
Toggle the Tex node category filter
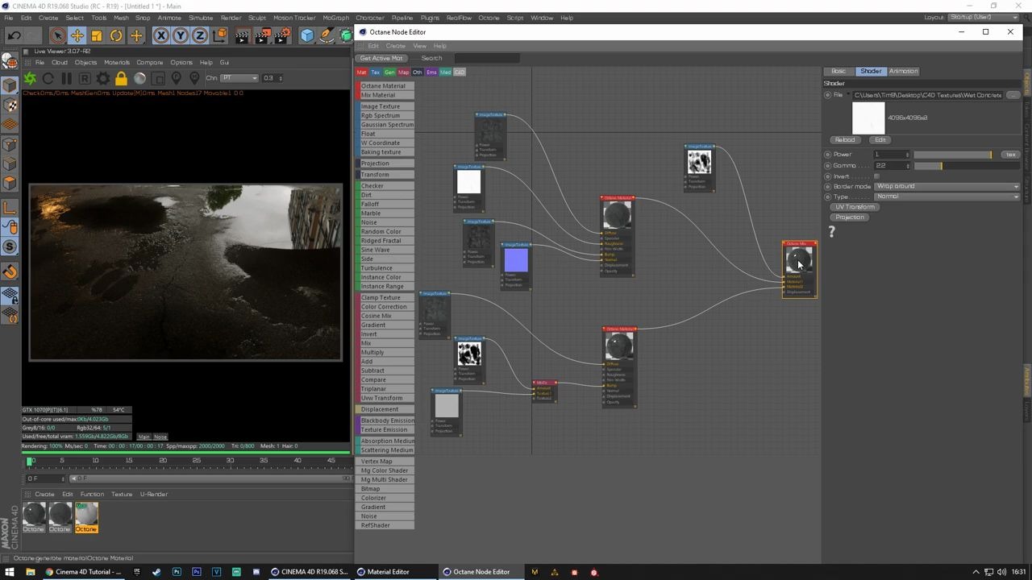tap(375, 72)
